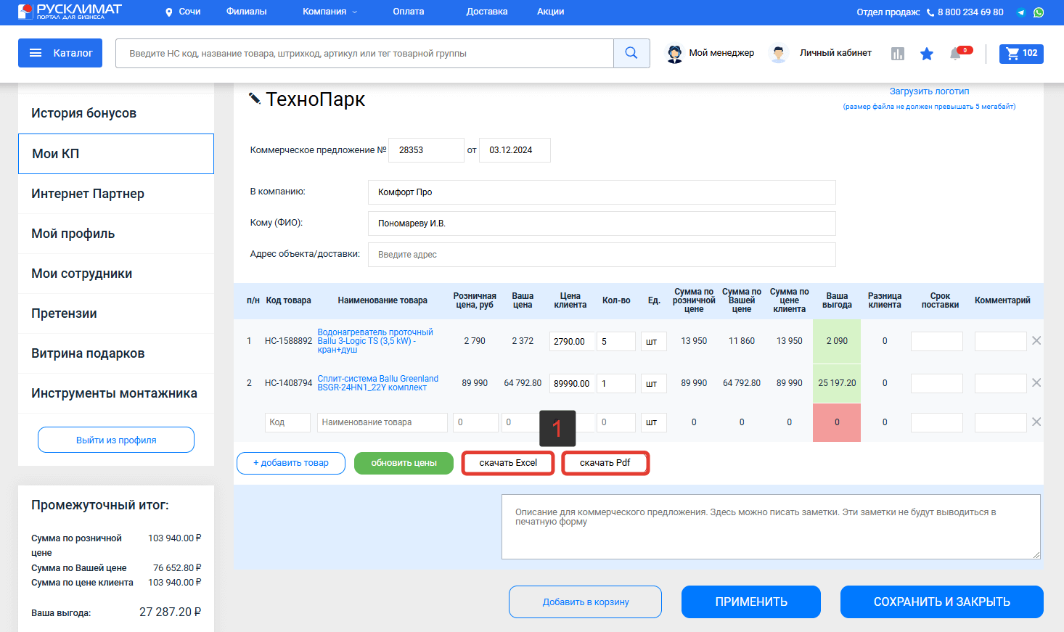Click скачать Excel button
1064x632 pixels.
coord(508,463)
